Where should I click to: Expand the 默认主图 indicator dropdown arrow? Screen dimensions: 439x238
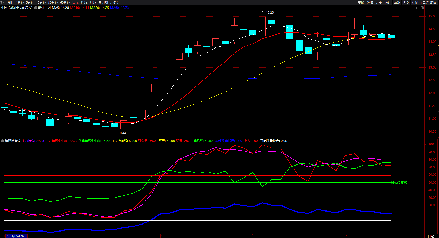point(36,8)
